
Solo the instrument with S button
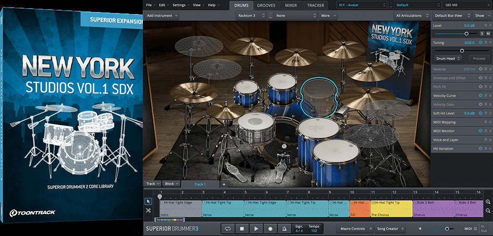[x=482, y=34]
